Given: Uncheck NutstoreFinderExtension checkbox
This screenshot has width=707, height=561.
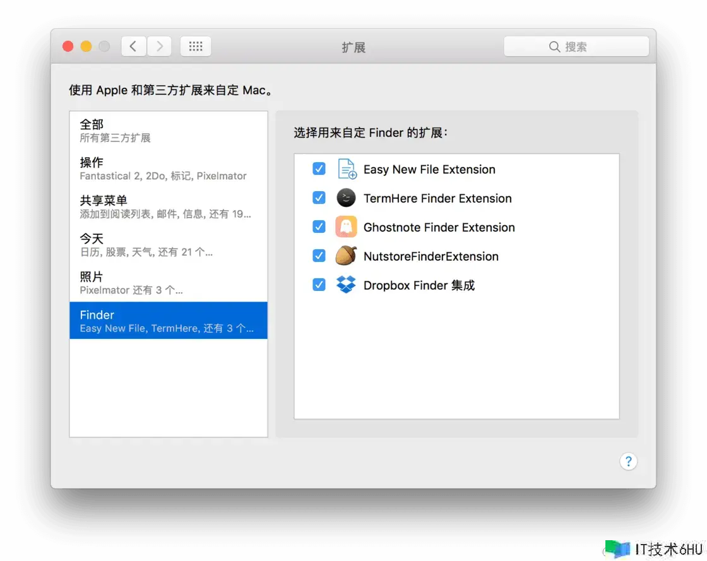Looking at the screenshot, I should pyautogui.click(x=319, y=256).
